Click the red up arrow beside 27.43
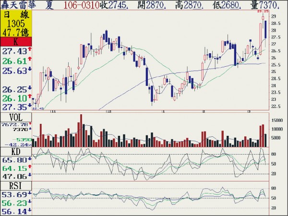288x216 pixels. point(29,50)
